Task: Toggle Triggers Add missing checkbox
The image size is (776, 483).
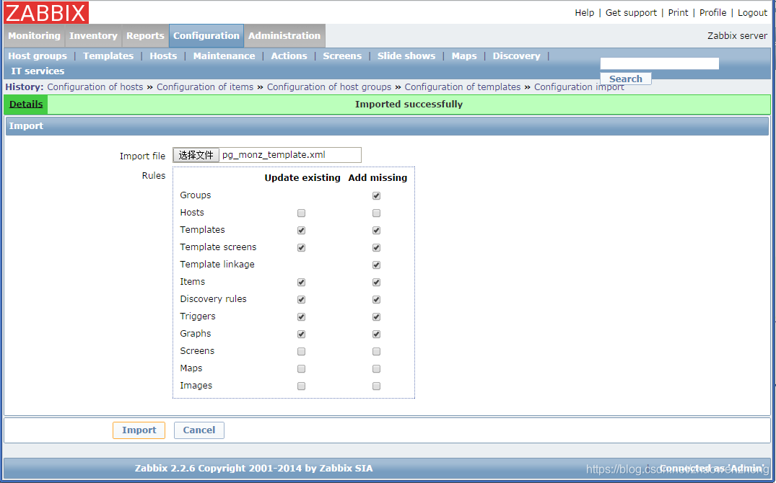Action: pos(377,317)
